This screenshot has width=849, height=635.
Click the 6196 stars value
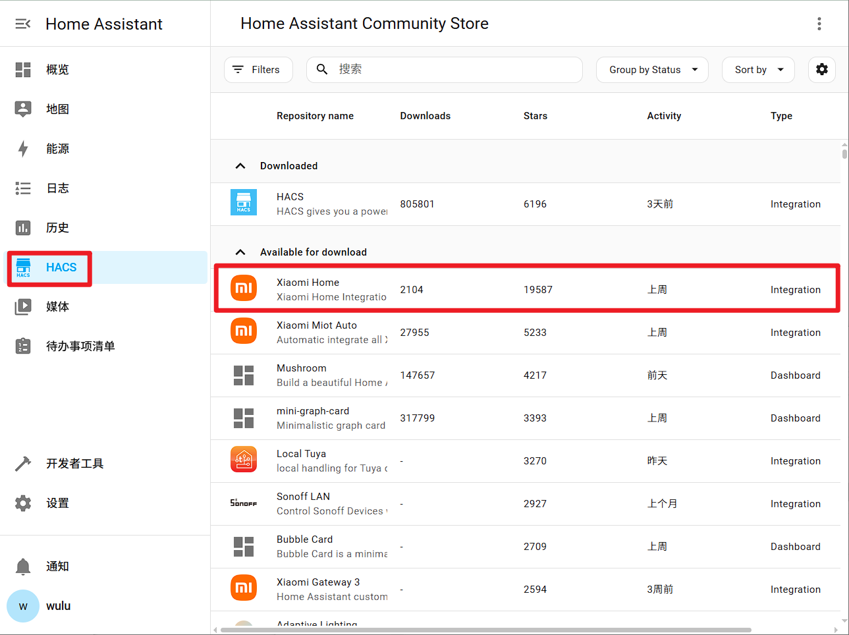(535, 204)
